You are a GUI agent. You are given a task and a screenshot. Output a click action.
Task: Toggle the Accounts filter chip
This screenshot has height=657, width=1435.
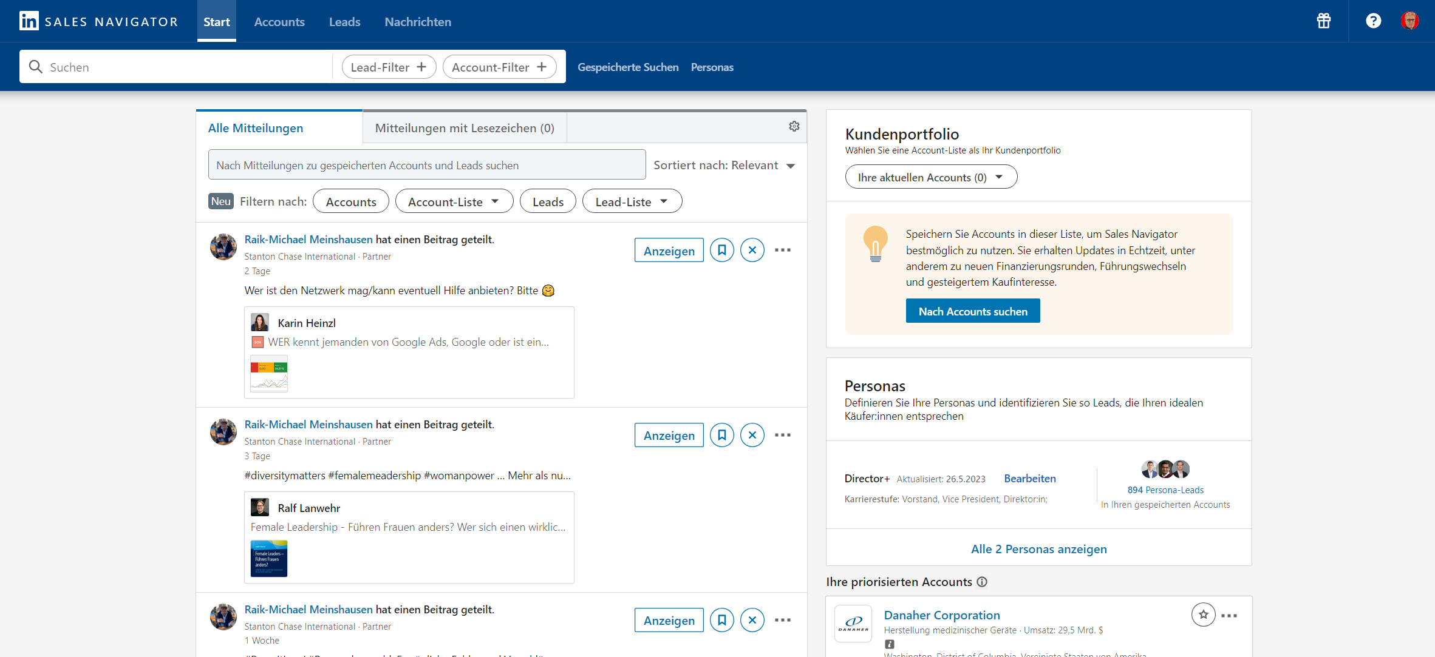point(351,201)
